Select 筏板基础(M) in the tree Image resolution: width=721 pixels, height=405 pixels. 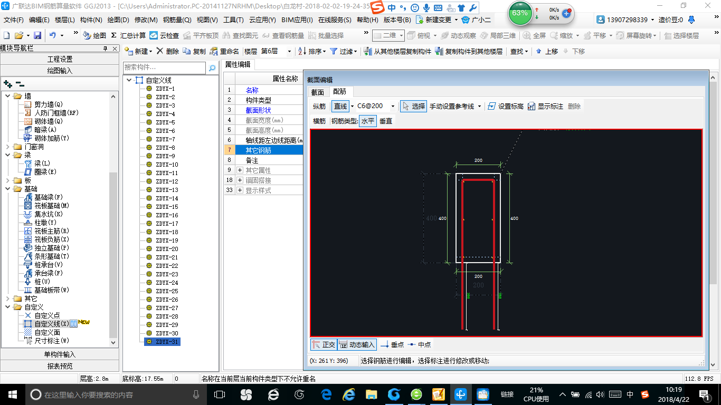[52, 206]
